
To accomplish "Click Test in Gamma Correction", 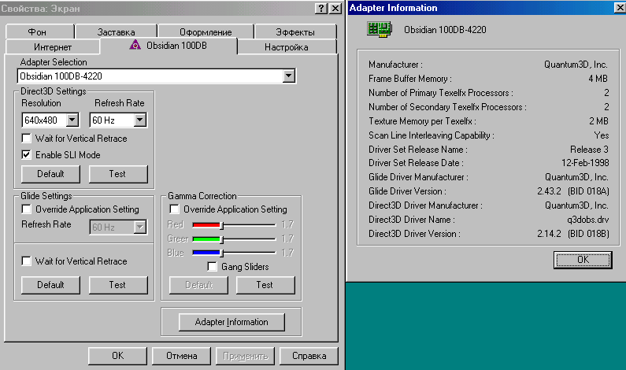I will click(265, 285).
